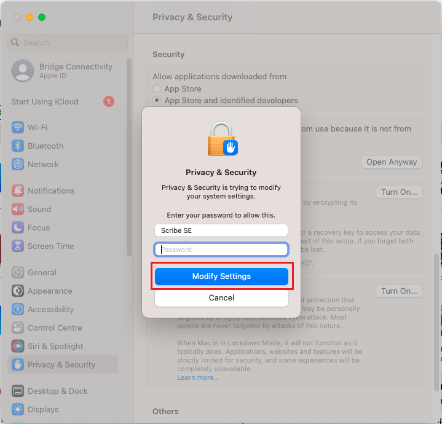This screenshot has width=442, height=424.
Task: Select the Network globe icon
Action: pyautogui.click(x=18, y=165)
